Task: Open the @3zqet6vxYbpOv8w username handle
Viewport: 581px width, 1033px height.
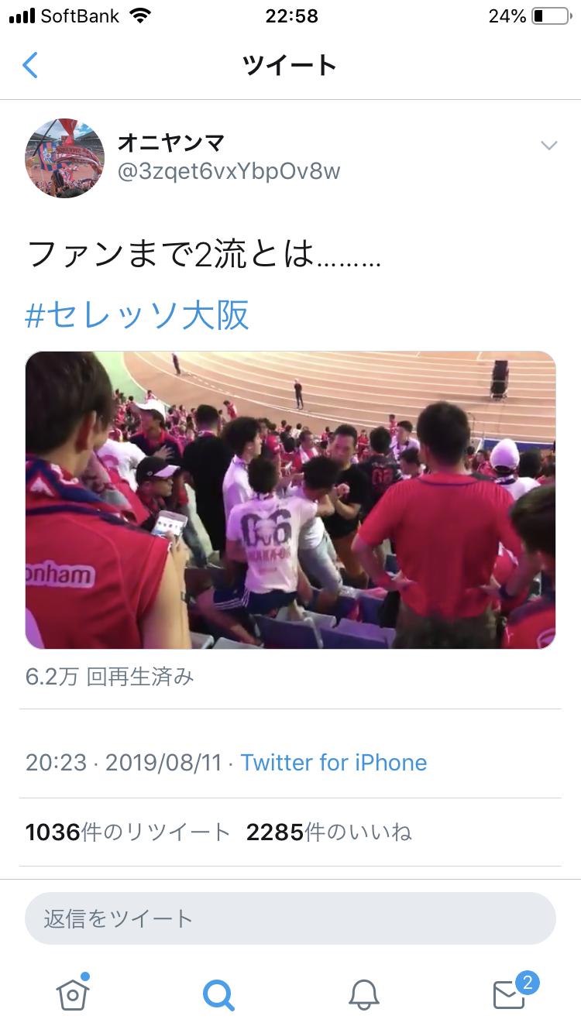Action: [229, 171]
